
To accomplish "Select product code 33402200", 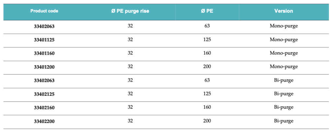I will click(x=44, y=121).
